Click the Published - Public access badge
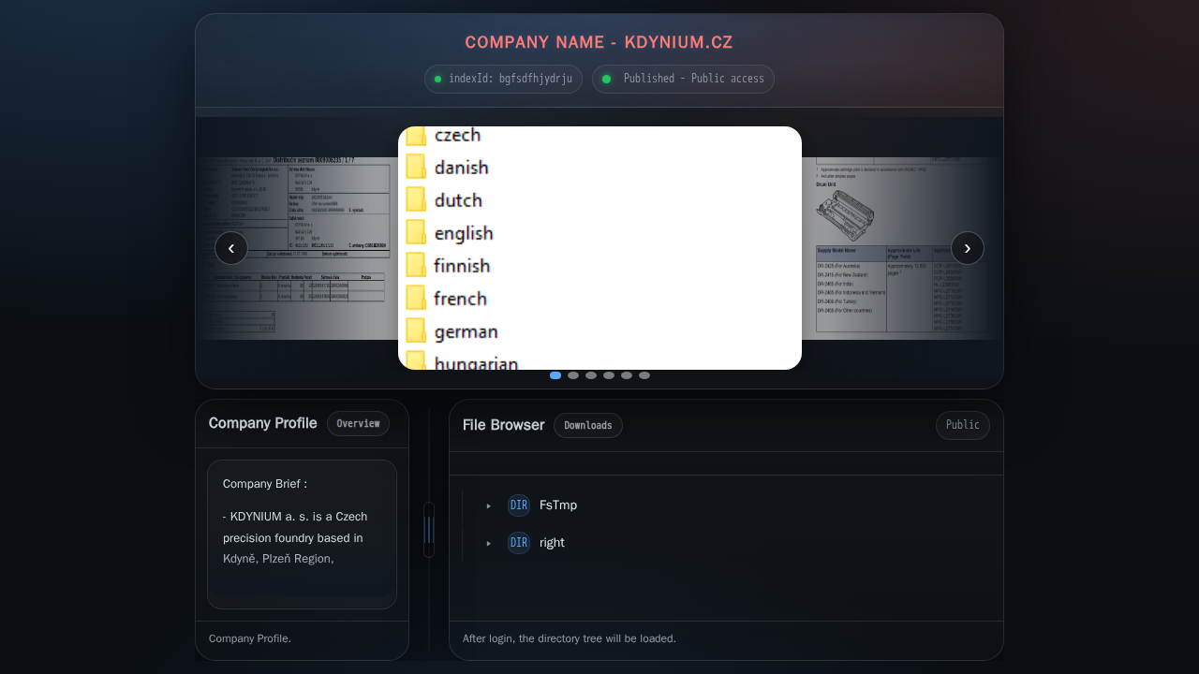This screenshot has height=674, width=1199. [683, 79]
